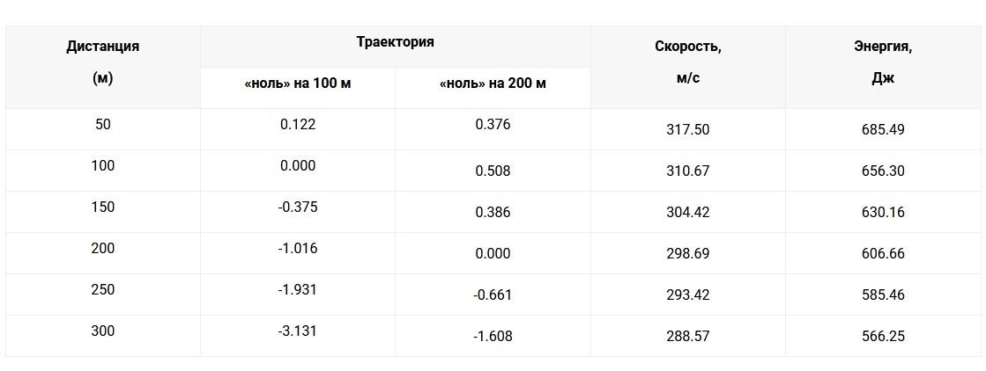Viewport: 986px width, 371px height.
Task: Click the distance cell showing 250
Action: (x=103, y=290)
